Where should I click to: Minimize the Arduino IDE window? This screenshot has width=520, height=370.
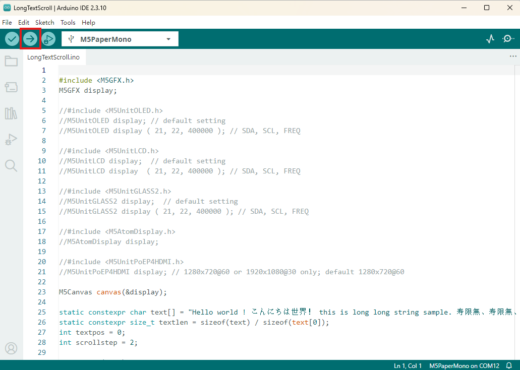point(464,8)
